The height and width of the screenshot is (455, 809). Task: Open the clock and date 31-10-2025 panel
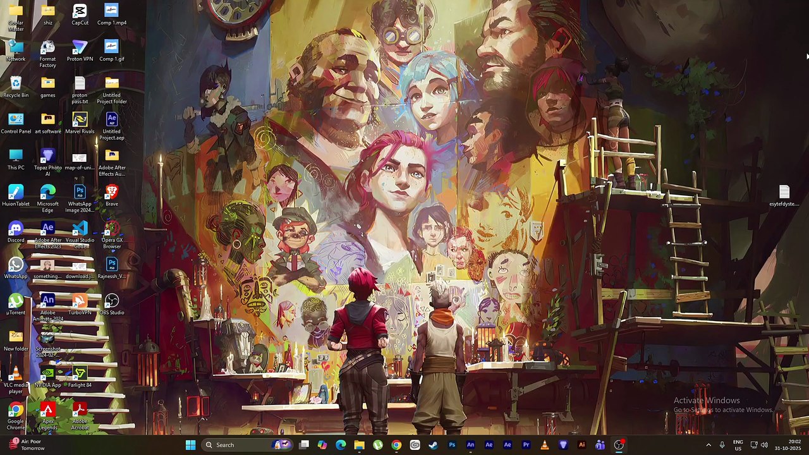pyautogui.click(x=788, y=445)
